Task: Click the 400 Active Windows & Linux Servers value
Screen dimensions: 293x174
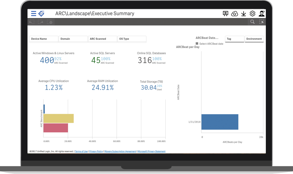Action: [47, 60]
